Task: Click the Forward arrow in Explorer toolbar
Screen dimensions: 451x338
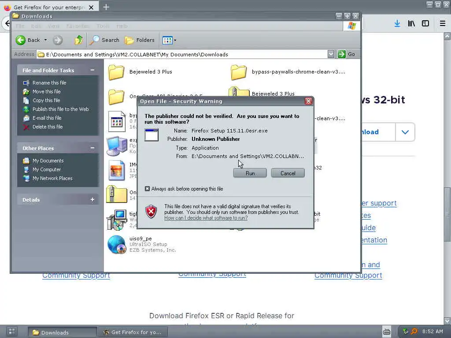Action: click(x=58, y=40)
